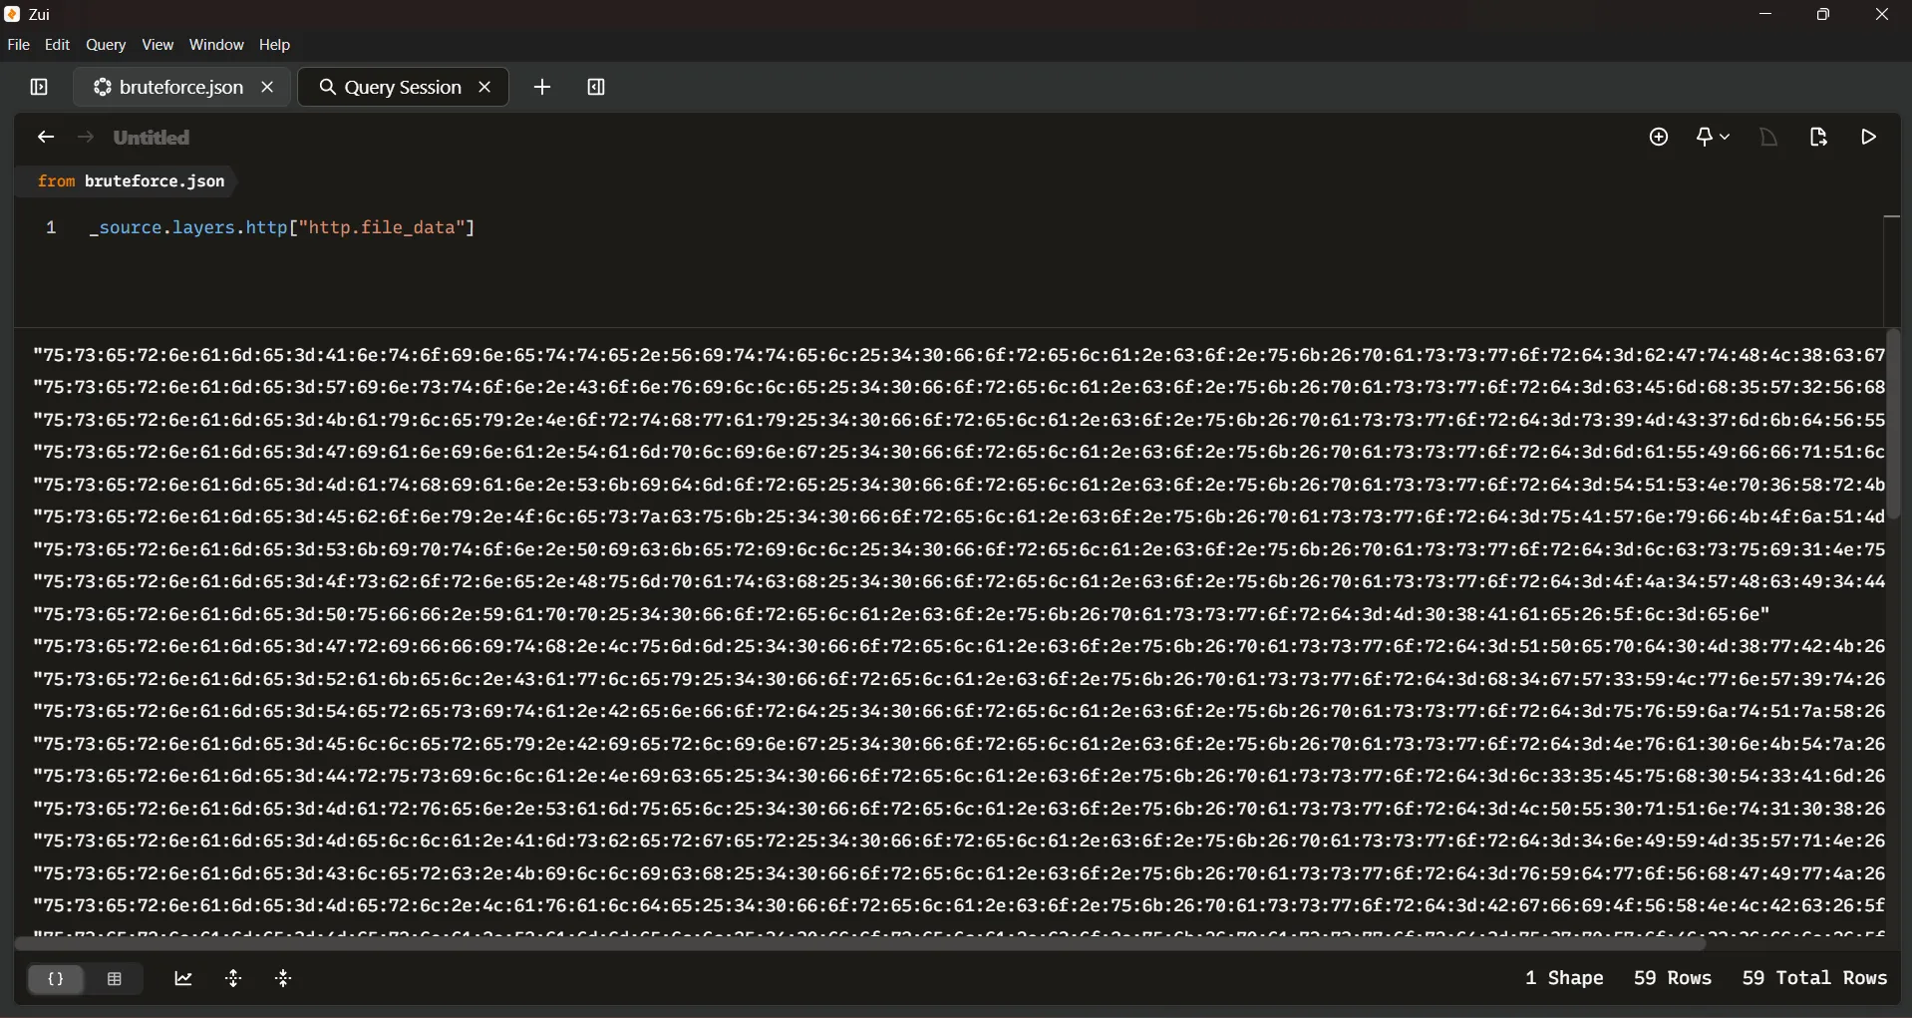Viewport: 1912px width, 1018px height.
Task: Click the expand all rows icon
Action: coord(234,979)
